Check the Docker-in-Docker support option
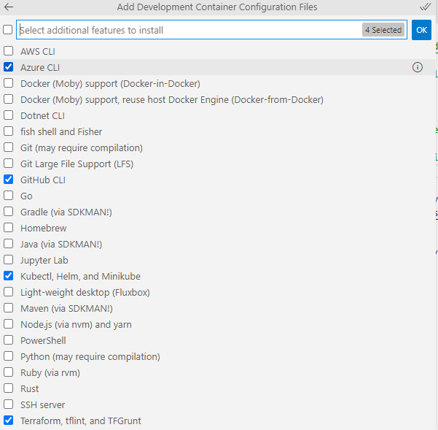The width and height of the screenshot is (438, 430). click(x=8, y=83)
